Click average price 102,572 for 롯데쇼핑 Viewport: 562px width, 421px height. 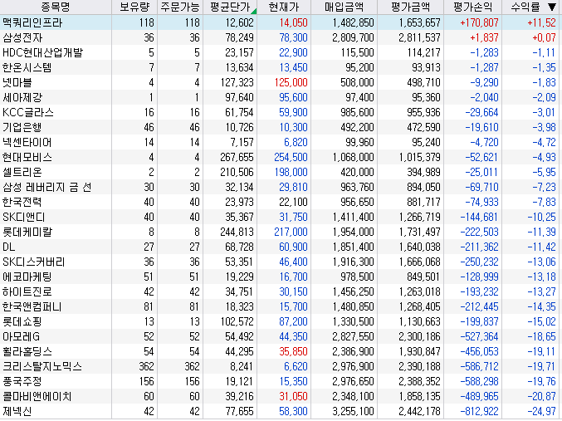point(237,321)
